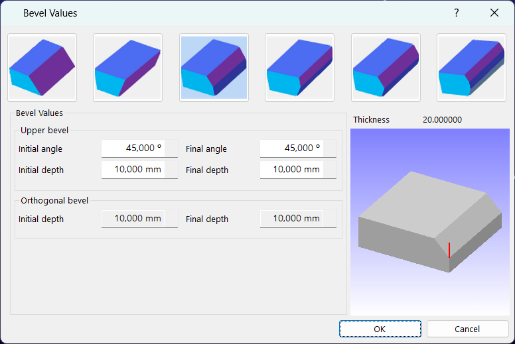Confirm with the OK button
Image resolution: width=515 pixels, height=344 pixels.
point(380,329)
